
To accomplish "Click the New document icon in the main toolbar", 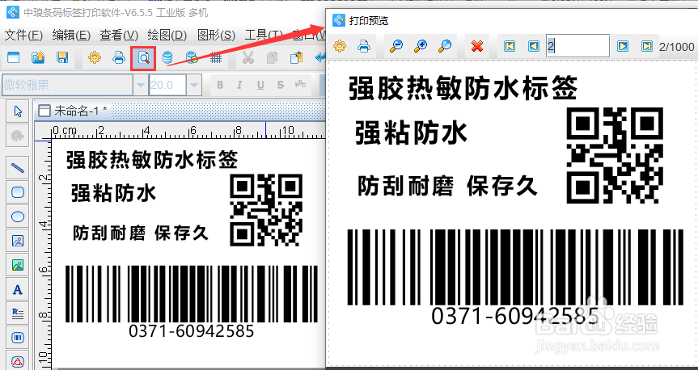I will coord(14,57).
